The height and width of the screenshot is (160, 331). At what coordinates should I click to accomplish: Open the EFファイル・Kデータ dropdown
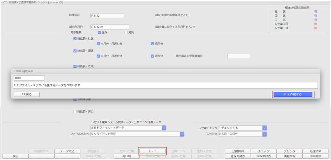(x=164, y=128)
